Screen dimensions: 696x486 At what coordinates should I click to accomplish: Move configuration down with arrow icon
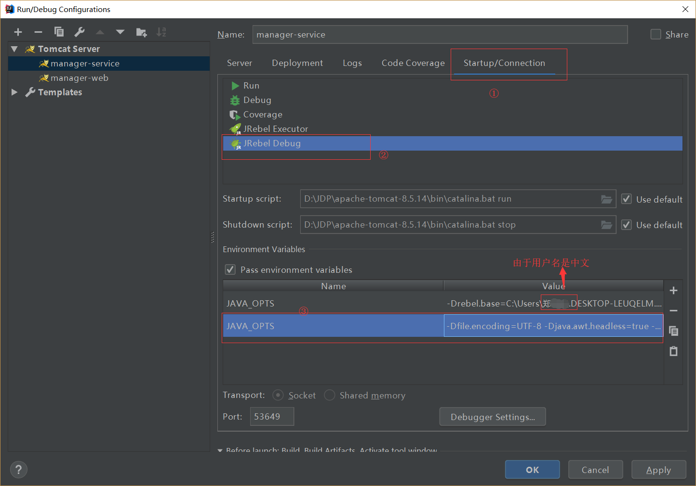pos(120,32)
